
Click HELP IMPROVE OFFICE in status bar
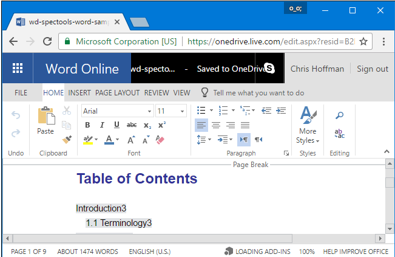pyautogui.click(x=355, y=251)
